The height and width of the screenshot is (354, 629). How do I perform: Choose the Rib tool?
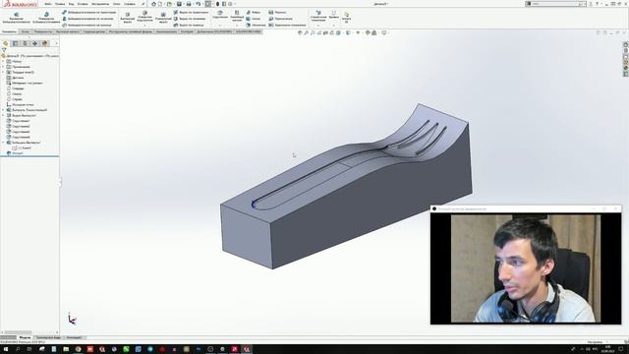coord(254,13)
